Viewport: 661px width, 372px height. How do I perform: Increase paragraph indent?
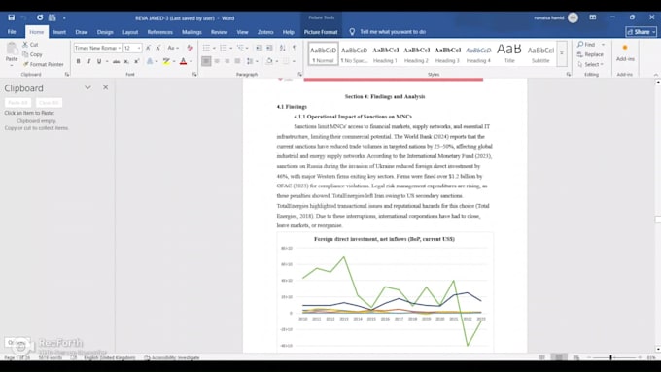(x=269, y=48)
